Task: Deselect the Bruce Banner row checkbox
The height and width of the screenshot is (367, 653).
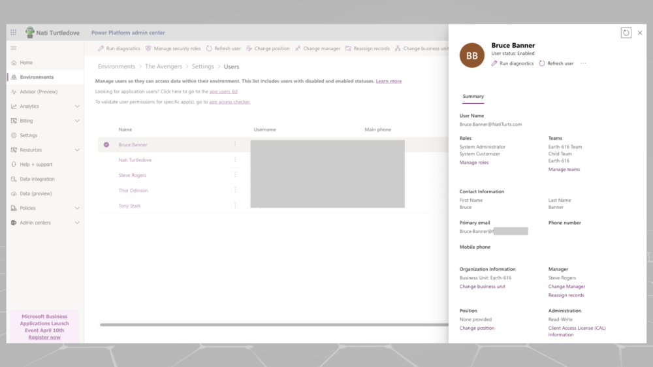Action: point(106,144)
